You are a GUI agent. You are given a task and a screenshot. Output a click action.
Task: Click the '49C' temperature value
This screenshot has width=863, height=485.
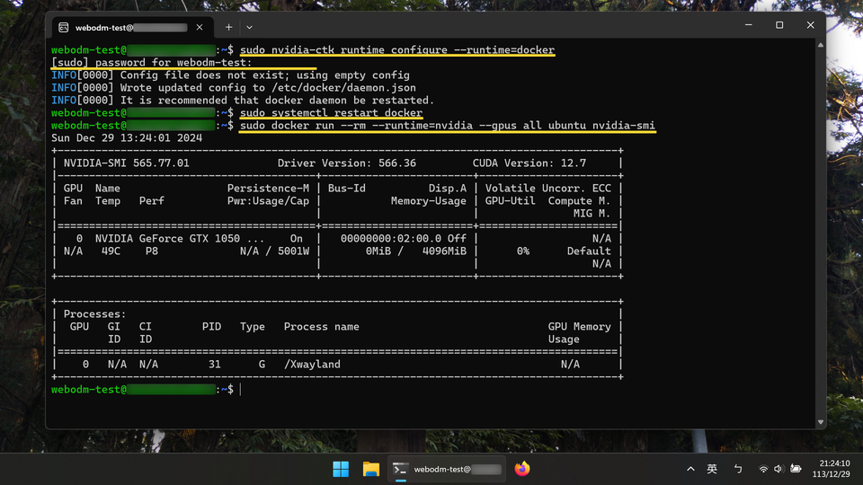tap(111, 251)
